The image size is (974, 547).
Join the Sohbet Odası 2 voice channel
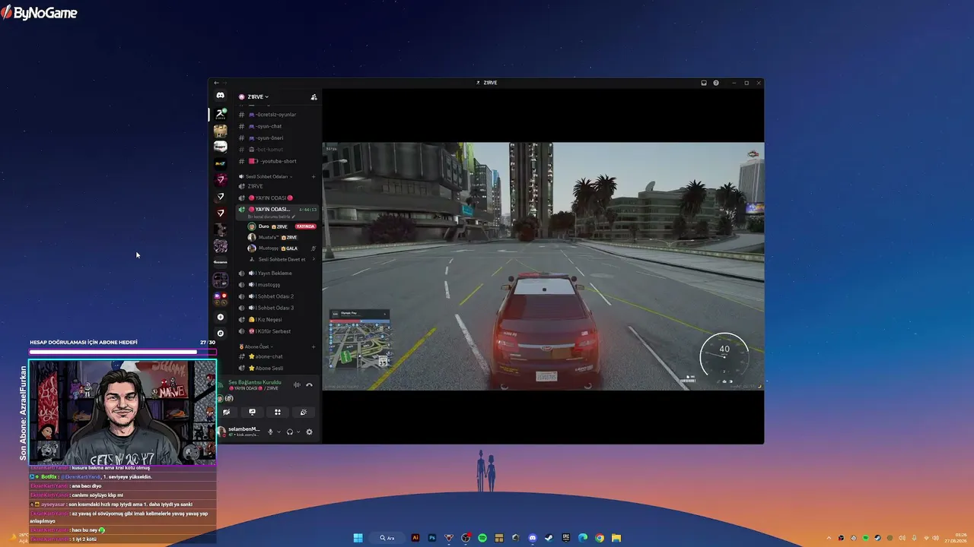278,296
